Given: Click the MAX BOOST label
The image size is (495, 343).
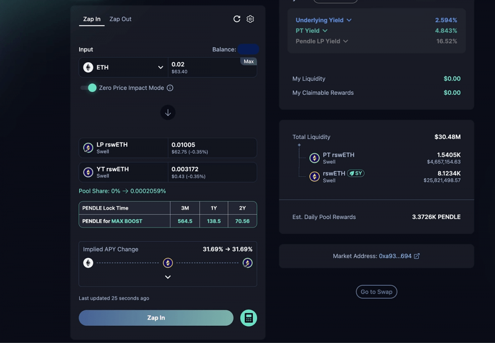Looking at the screenshot, I should pyautogui.click(x=127, y=221).
